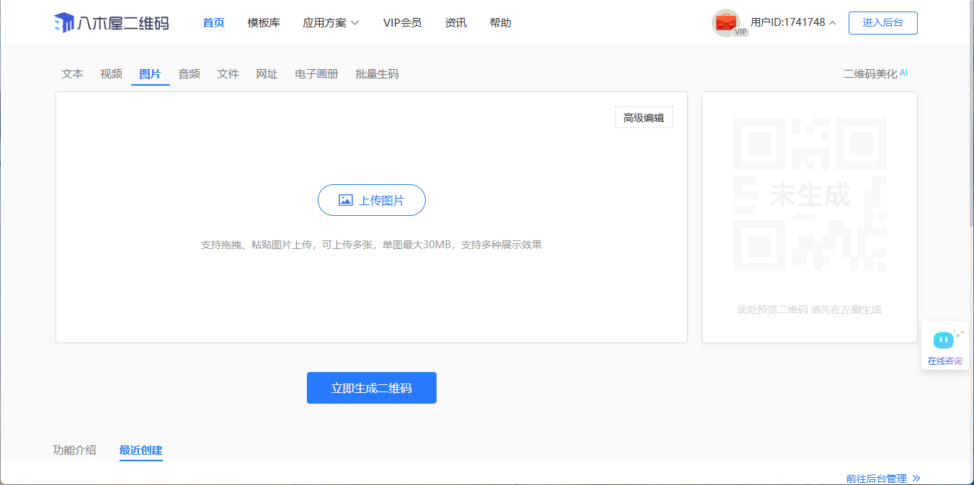Click the 八木屋二维码 logo
This screenshot has width=974, height=485.
tap(111, 23)
